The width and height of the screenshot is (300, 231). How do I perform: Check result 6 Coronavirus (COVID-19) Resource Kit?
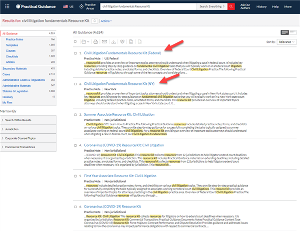(75, 207)
